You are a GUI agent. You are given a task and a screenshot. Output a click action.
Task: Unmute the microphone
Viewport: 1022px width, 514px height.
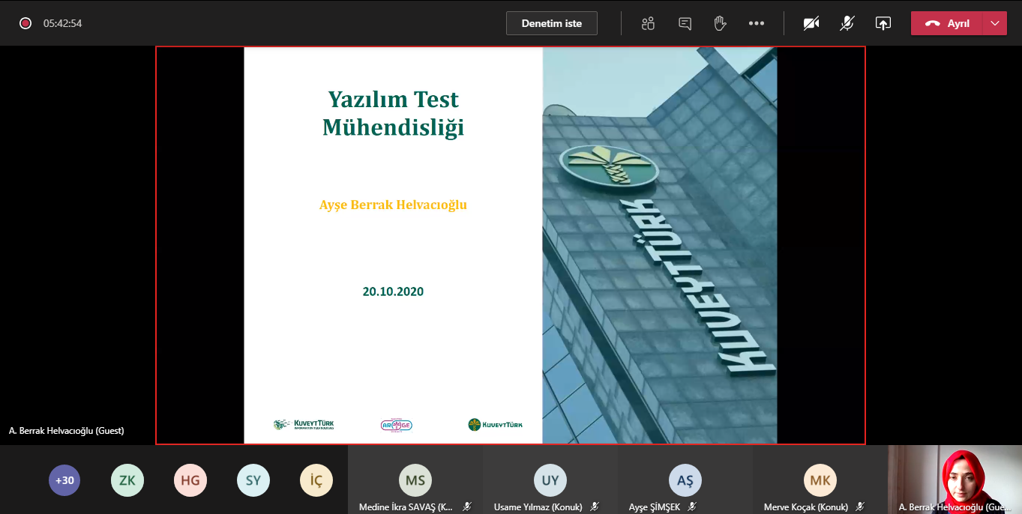pyautogui.click(x=847, y=23)
